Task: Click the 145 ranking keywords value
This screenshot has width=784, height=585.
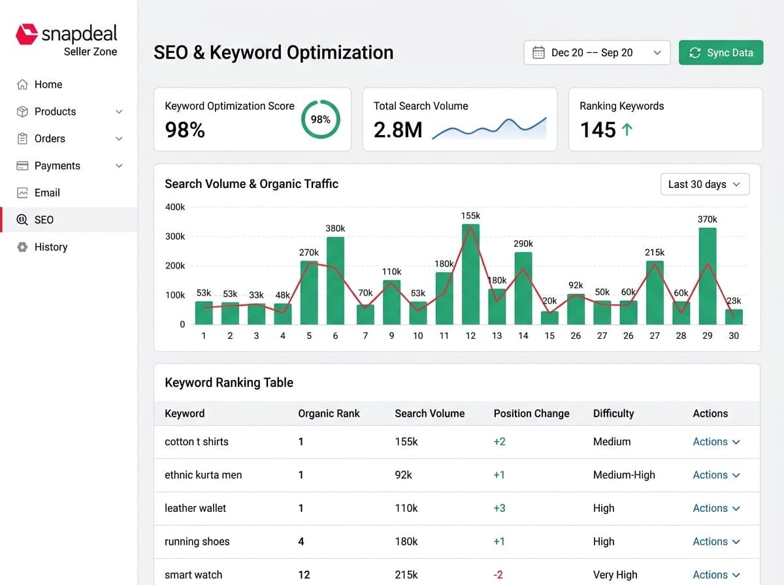Action: pos(598,130)
